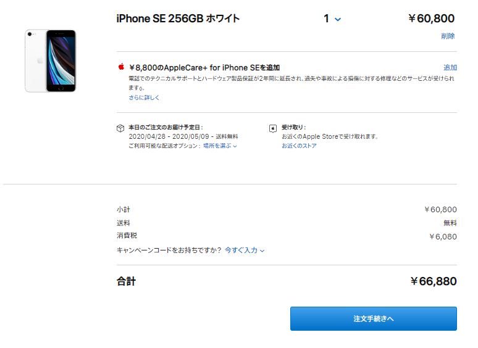Click 追加 to add AppleCare+

pos(450,67)
